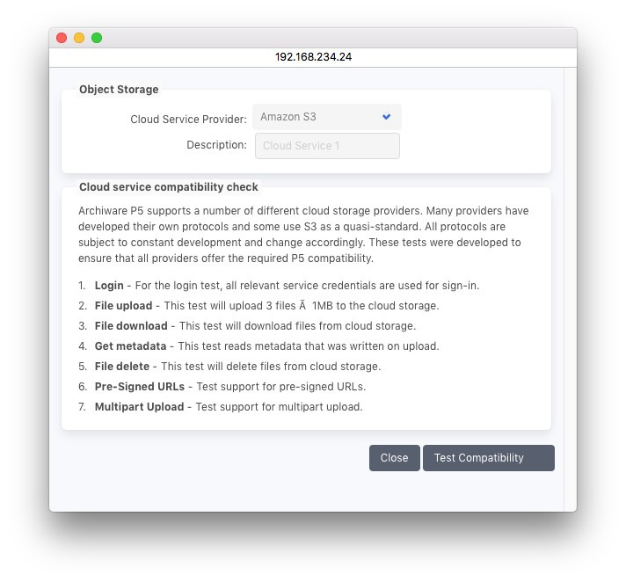This screenshot has width=626, height=582.
Task: Start the Test Compatibility check
Action: pyautogui.click(x=488, y=458)
